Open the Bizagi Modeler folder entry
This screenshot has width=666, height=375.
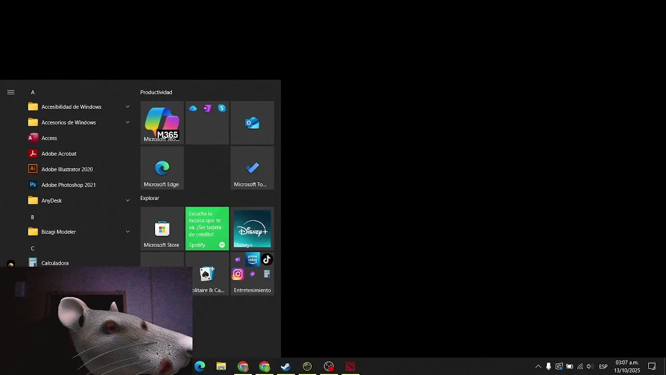pyautogui.click(x=78, y=232)
